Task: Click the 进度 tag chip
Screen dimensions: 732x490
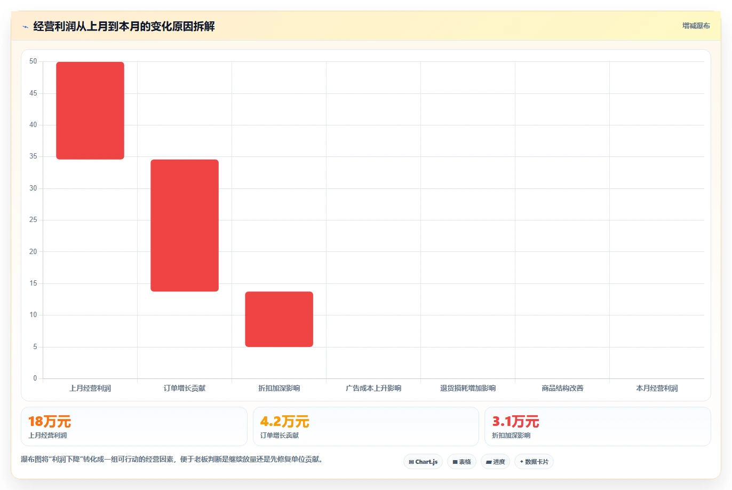Action: tap(495, 462)
